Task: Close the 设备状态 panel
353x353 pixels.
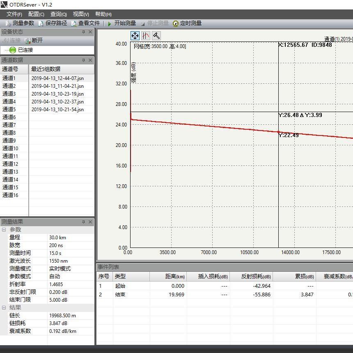Action: (90, 32)
